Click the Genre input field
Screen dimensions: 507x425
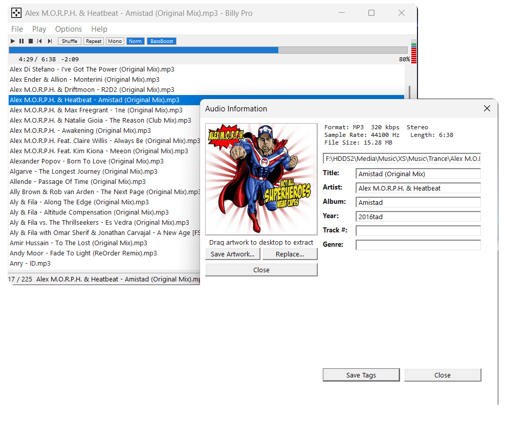(418, 245)
